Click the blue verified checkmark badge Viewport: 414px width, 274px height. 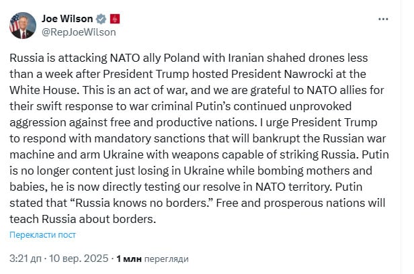click(101, 19)
